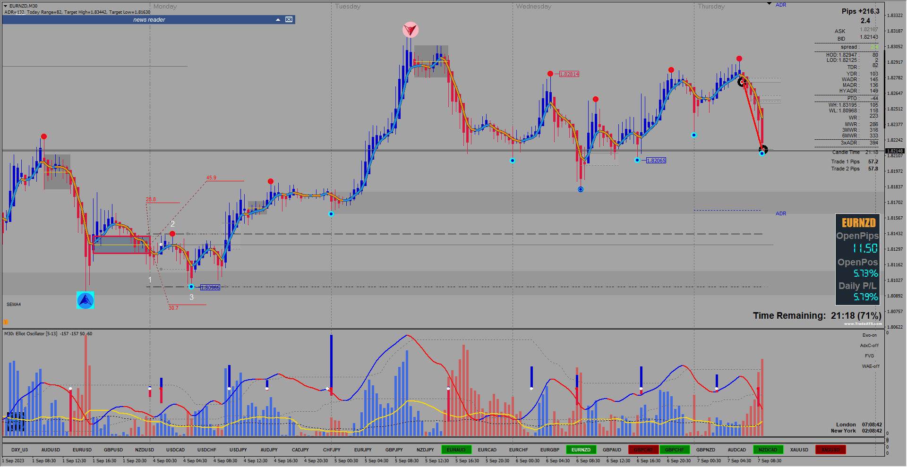Select the 1.80966 price label
The image size is (907, 467).
pyautogui.click(x=210, y=287)
